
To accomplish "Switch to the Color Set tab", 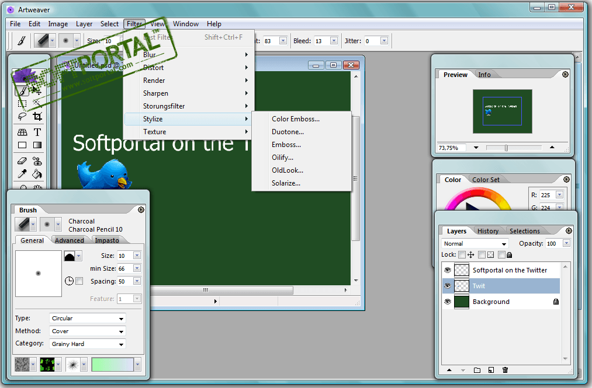I will pyautogui.click(x=486, y=180).
